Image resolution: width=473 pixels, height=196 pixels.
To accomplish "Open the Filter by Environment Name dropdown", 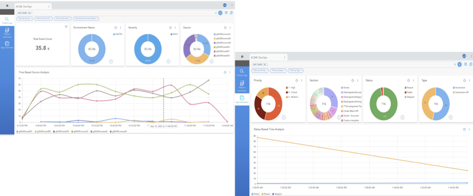I will click(x=86, y=19).
